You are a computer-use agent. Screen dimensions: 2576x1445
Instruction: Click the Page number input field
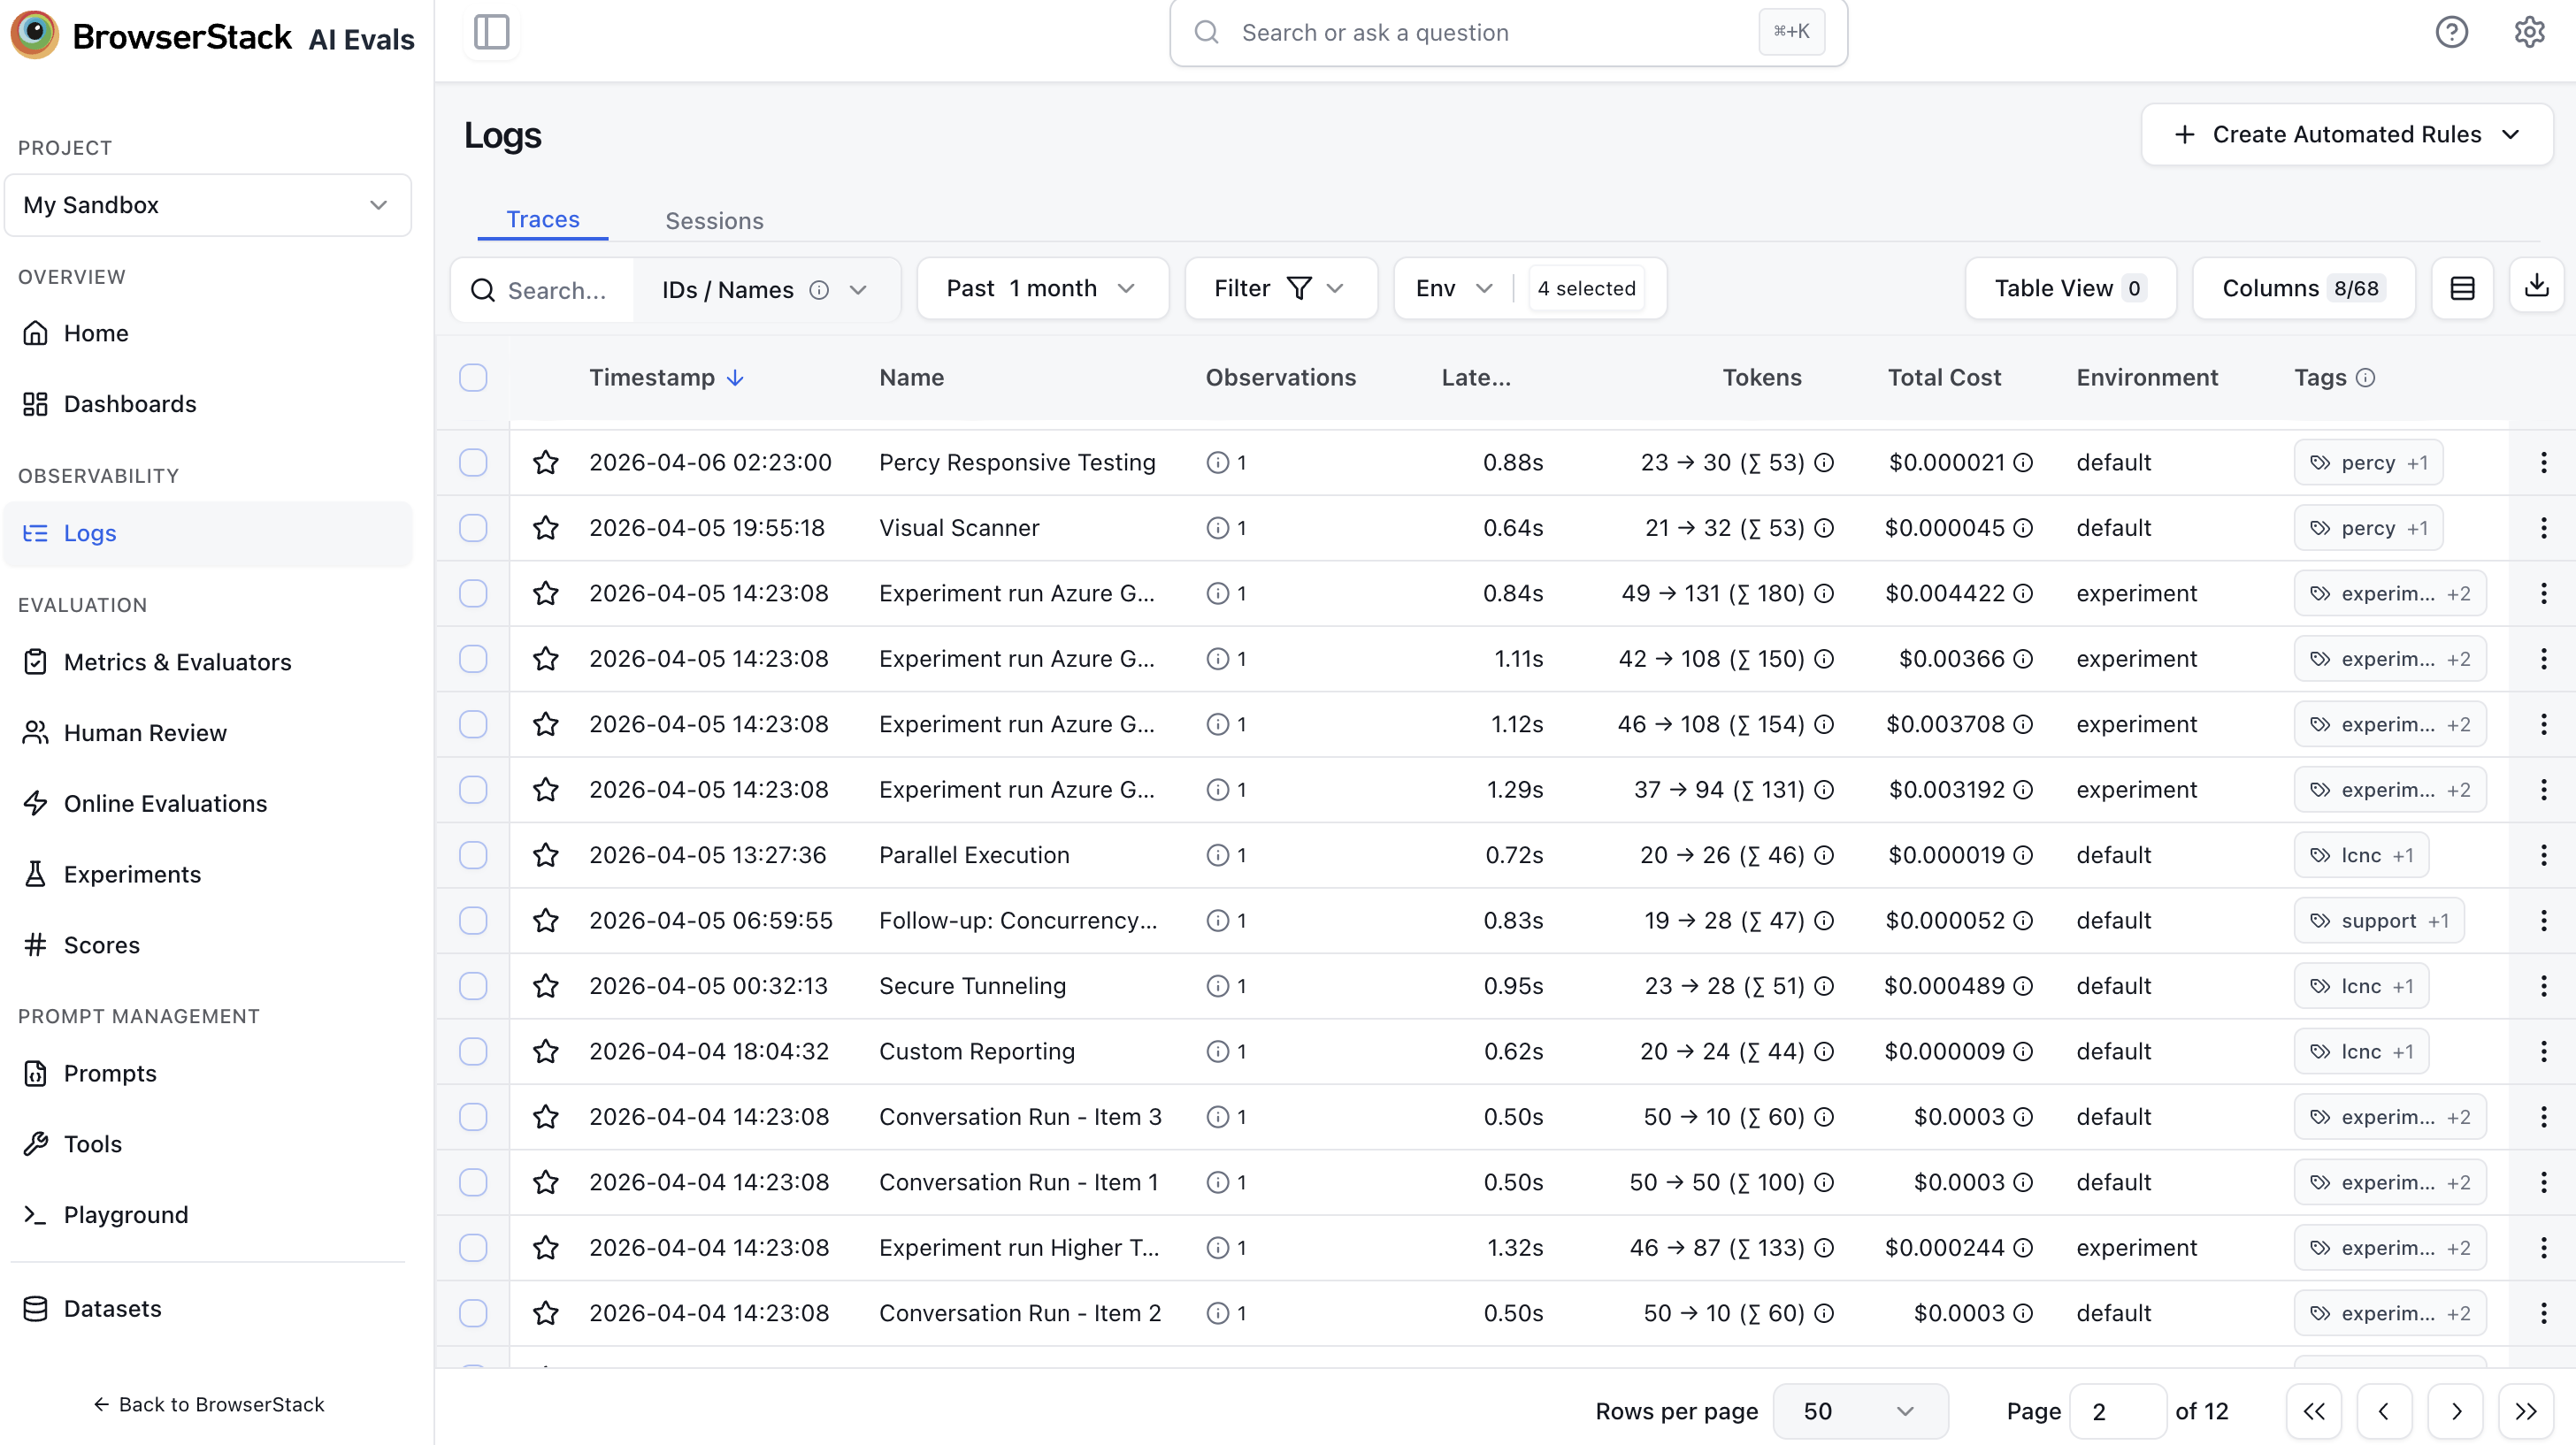[2118, 1411]
